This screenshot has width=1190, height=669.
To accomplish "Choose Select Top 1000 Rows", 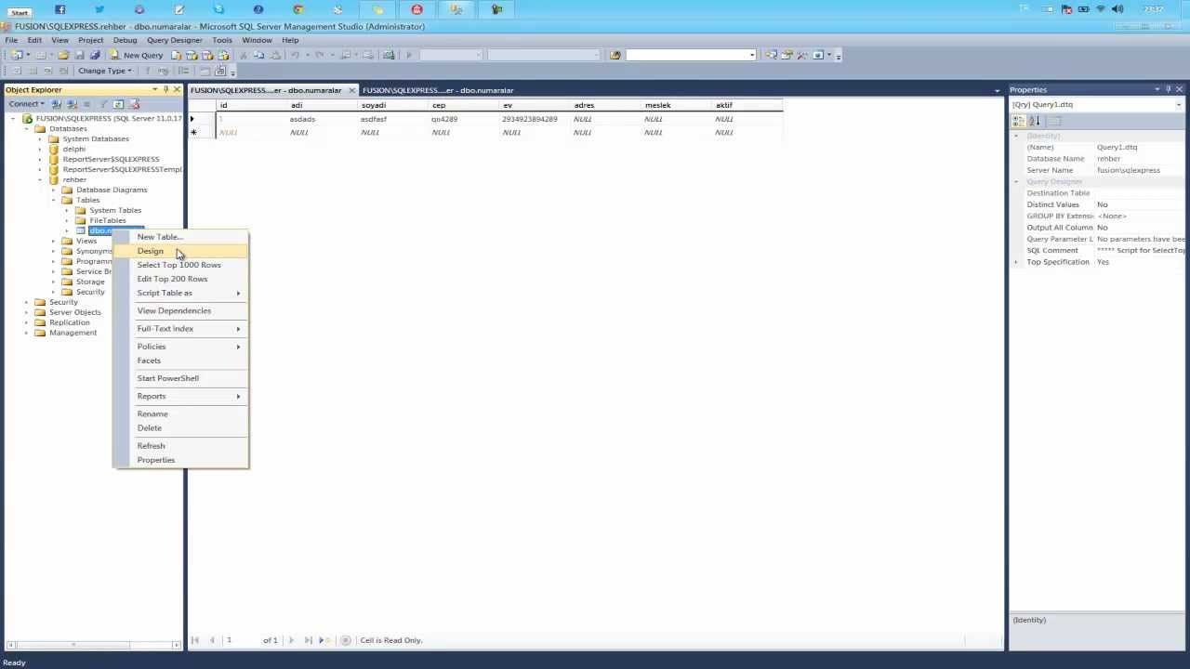I will (x=181, y=265).
